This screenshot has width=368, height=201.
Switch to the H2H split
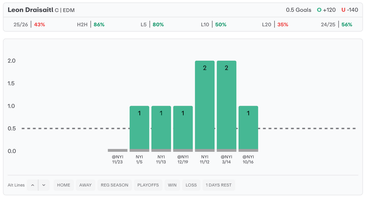91,25
